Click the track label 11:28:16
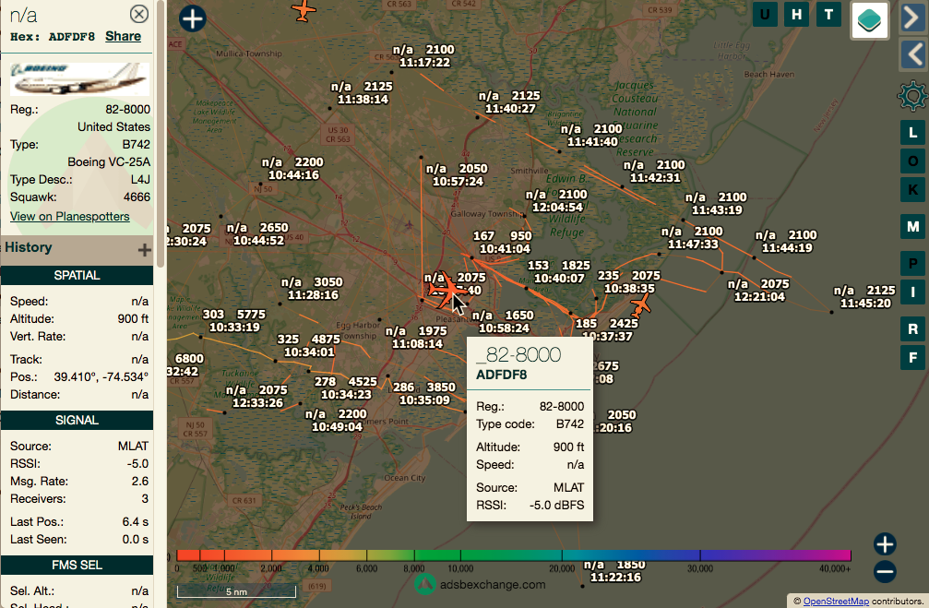The width and height of the screenshot is (929, 608). pos(313,294)
